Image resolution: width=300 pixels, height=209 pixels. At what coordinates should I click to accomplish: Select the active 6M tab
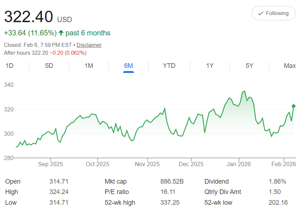coord(129,66)
